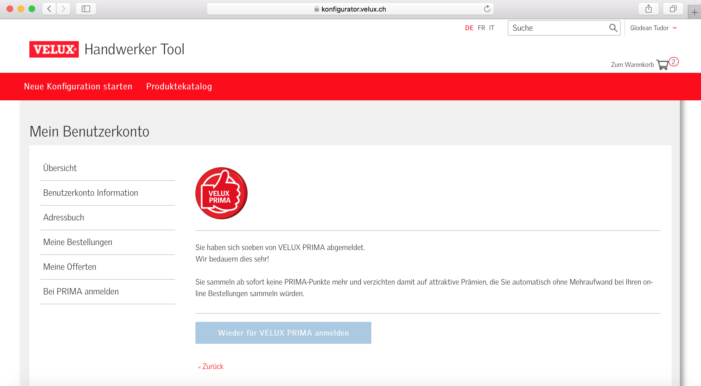The height and width of the screenshot is (386, 701).
Task: Toggle the Safari sidebar button
Action: point(86,9)
